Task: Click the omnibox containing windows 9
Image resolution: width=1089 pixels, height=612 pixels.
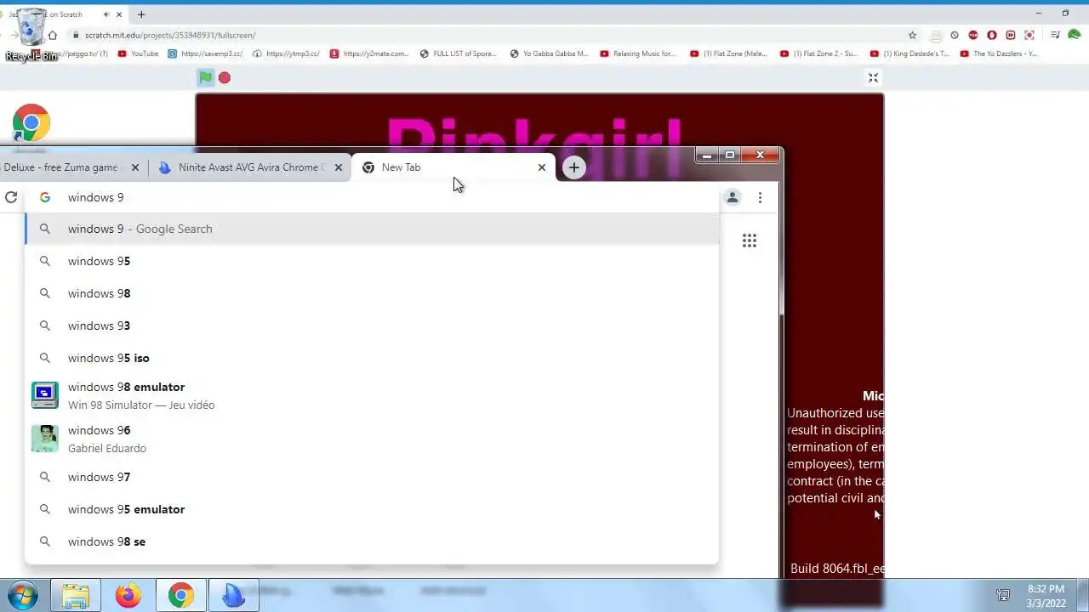Action: (x=372, y=197)
